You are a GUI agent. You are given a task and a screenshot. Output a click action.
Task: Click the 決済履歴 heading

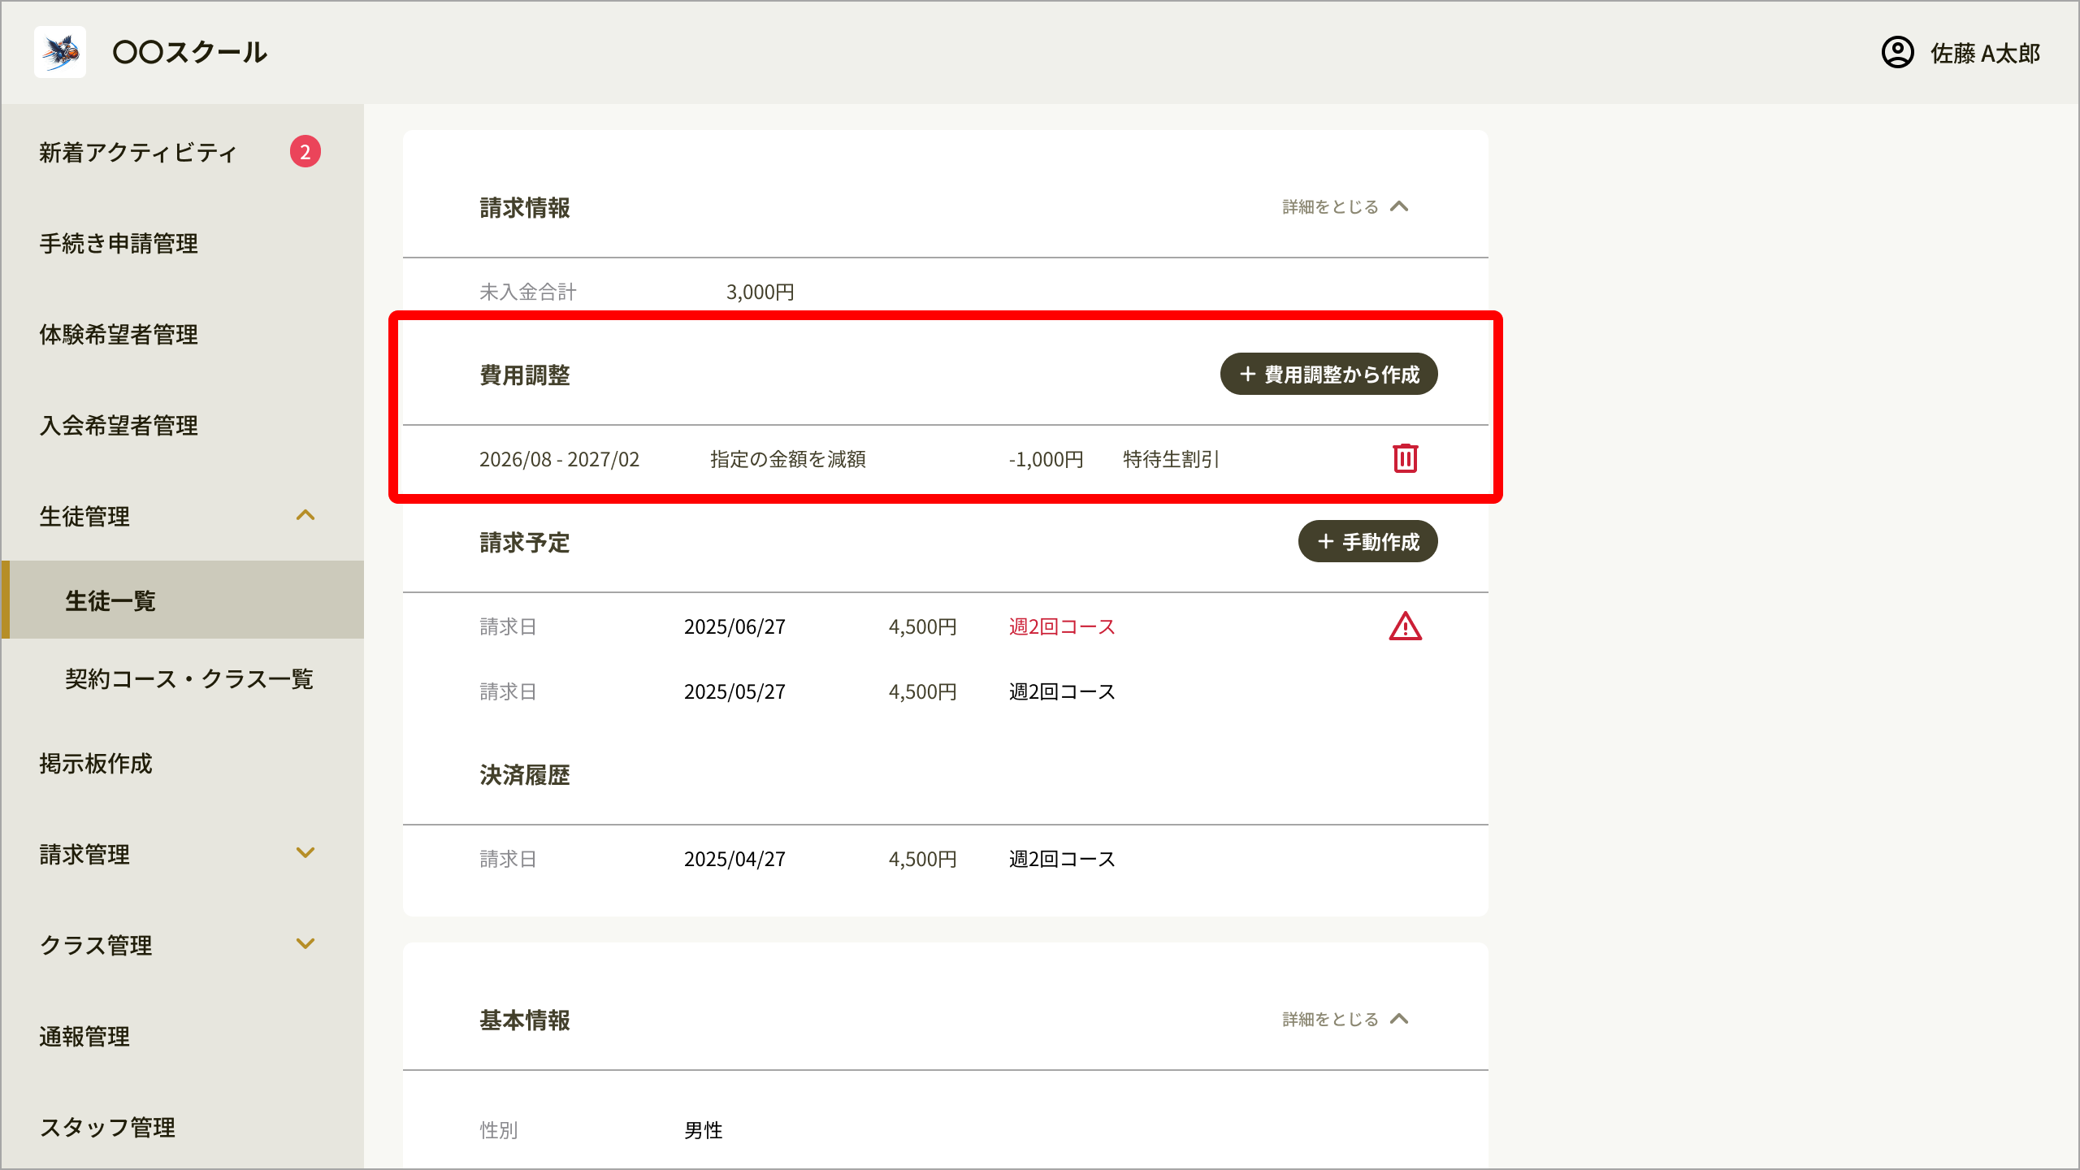[x=524, y=774]
